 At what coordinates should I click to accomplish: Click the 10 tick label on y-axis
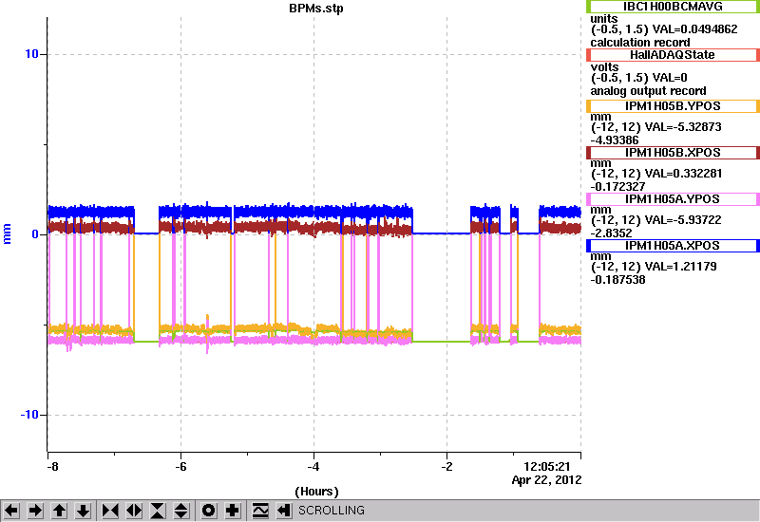[x=32, y=54]
